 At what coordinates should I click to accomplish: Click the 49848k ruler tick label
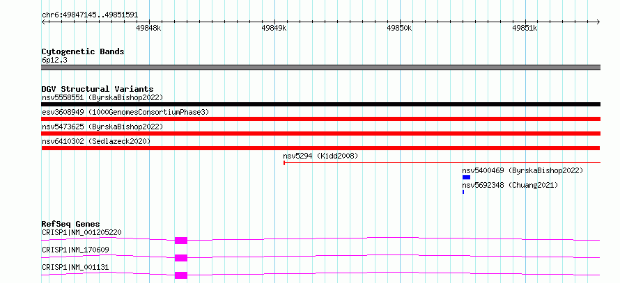[x=148, y=29]
